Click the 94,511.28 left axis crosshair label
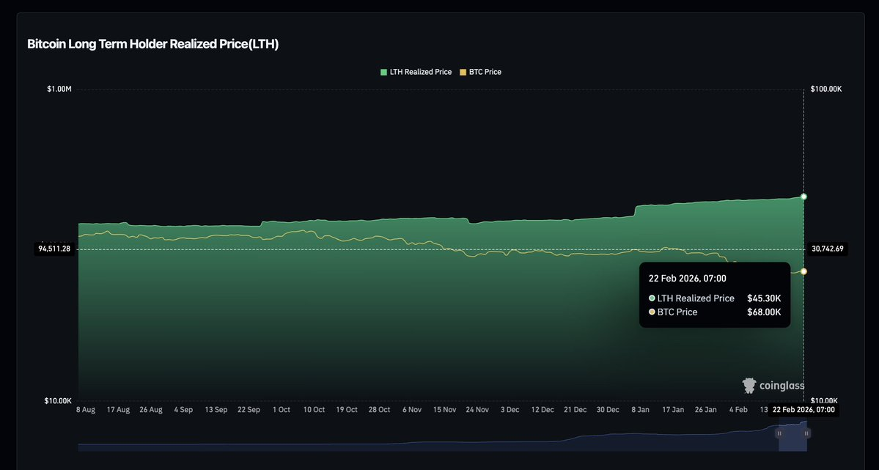Image resolution: width=879 pixels, height=470 pixels. point(54,249)
